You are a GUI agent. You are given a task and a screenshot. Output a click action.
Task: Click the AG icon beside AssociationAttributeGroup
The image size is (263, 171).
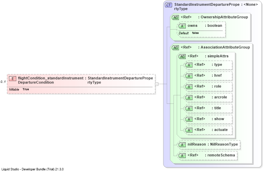click(176, 48)
